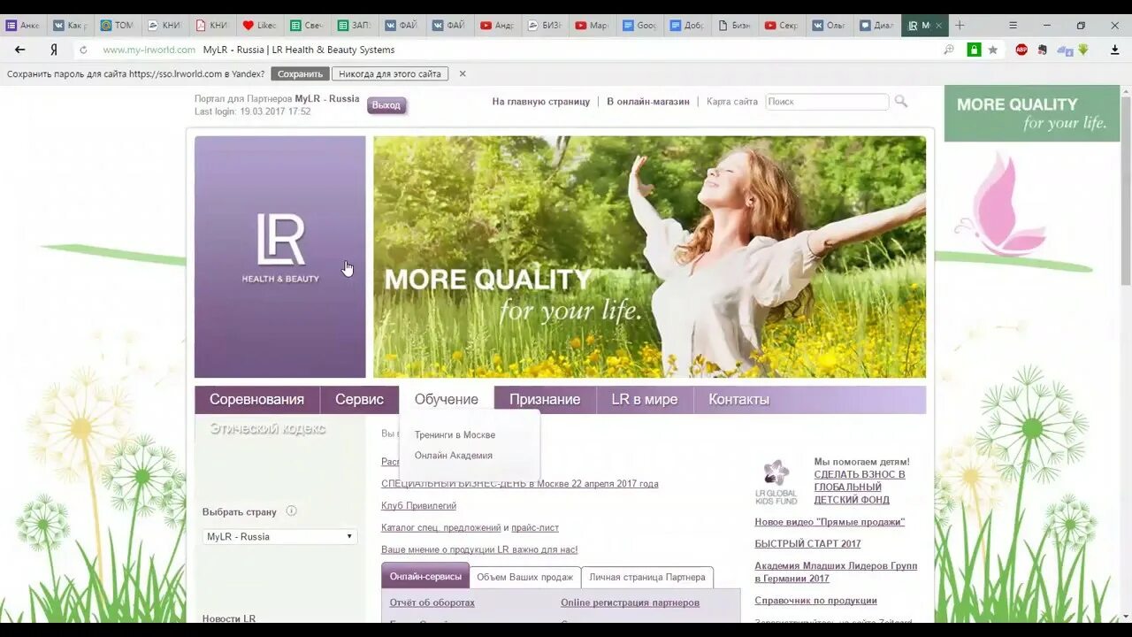Open the Соревнования menu
Screen dimensions: 1132x637
[x=256, y=400]
